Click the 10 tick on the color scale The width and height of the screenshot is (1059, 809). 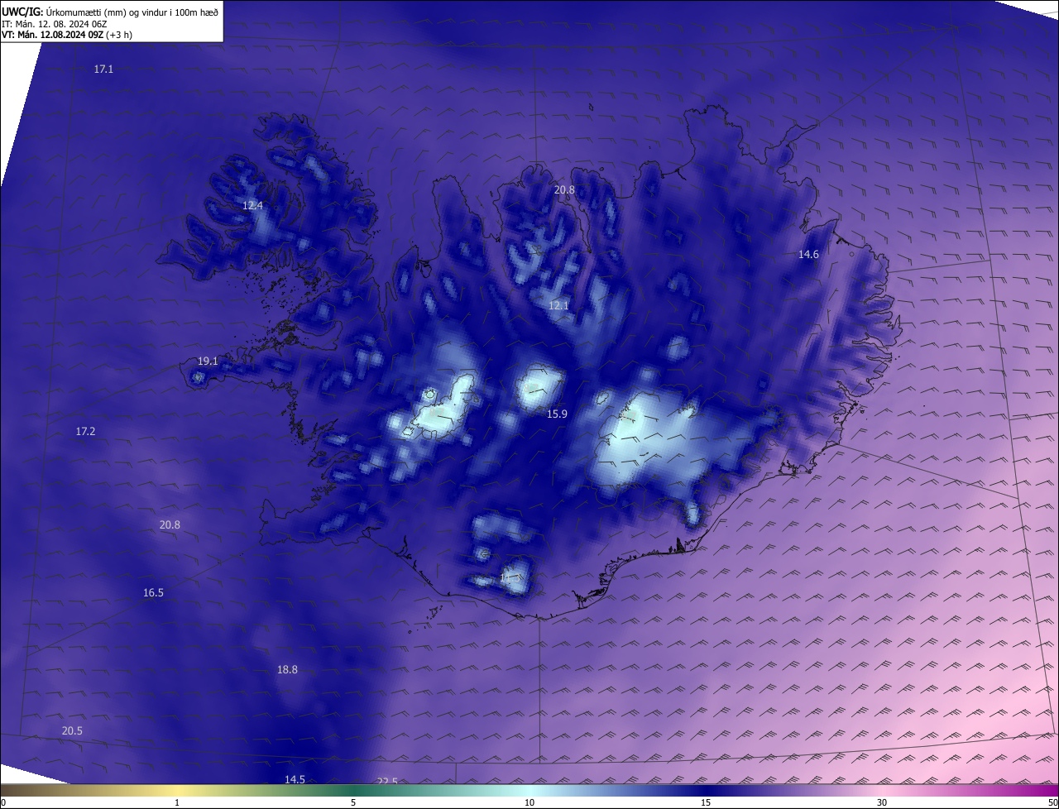tap(529, 802)
